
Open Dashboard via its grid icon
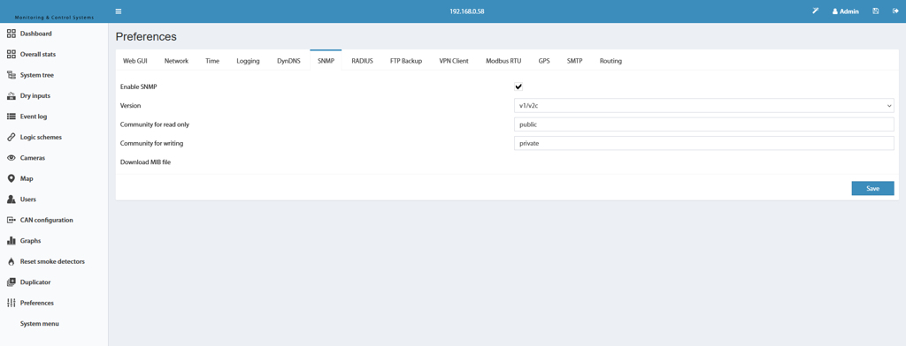coord(11,34)
